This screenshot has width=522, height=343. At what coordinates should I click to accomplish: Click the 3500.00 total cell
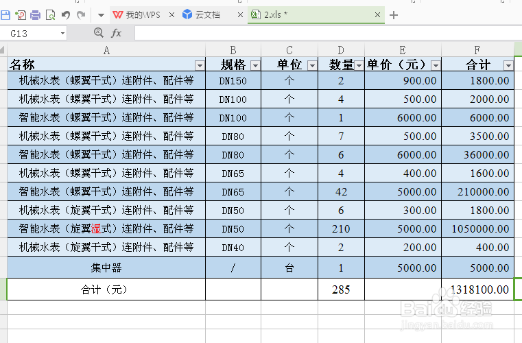(x=477, y=137)
